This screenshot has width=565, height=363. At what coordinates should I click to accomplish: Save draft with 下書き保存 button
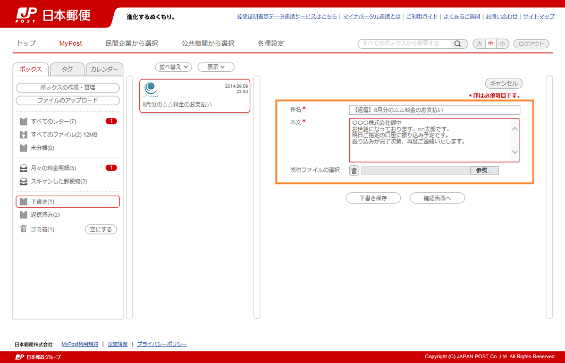(x=373, y=198)
